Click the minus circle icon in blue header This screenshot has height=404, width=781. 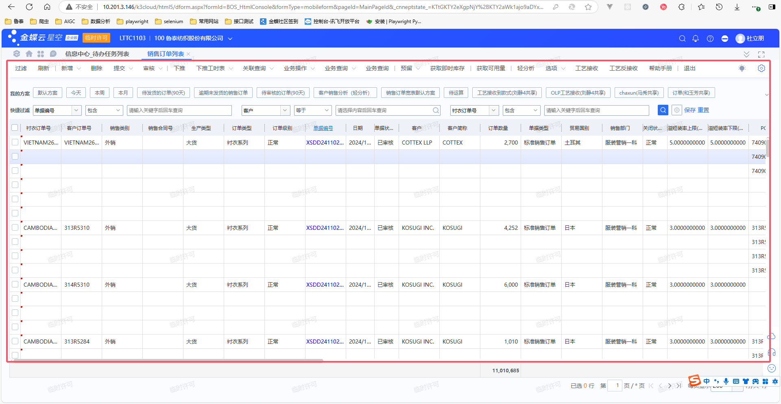(725, 39)
